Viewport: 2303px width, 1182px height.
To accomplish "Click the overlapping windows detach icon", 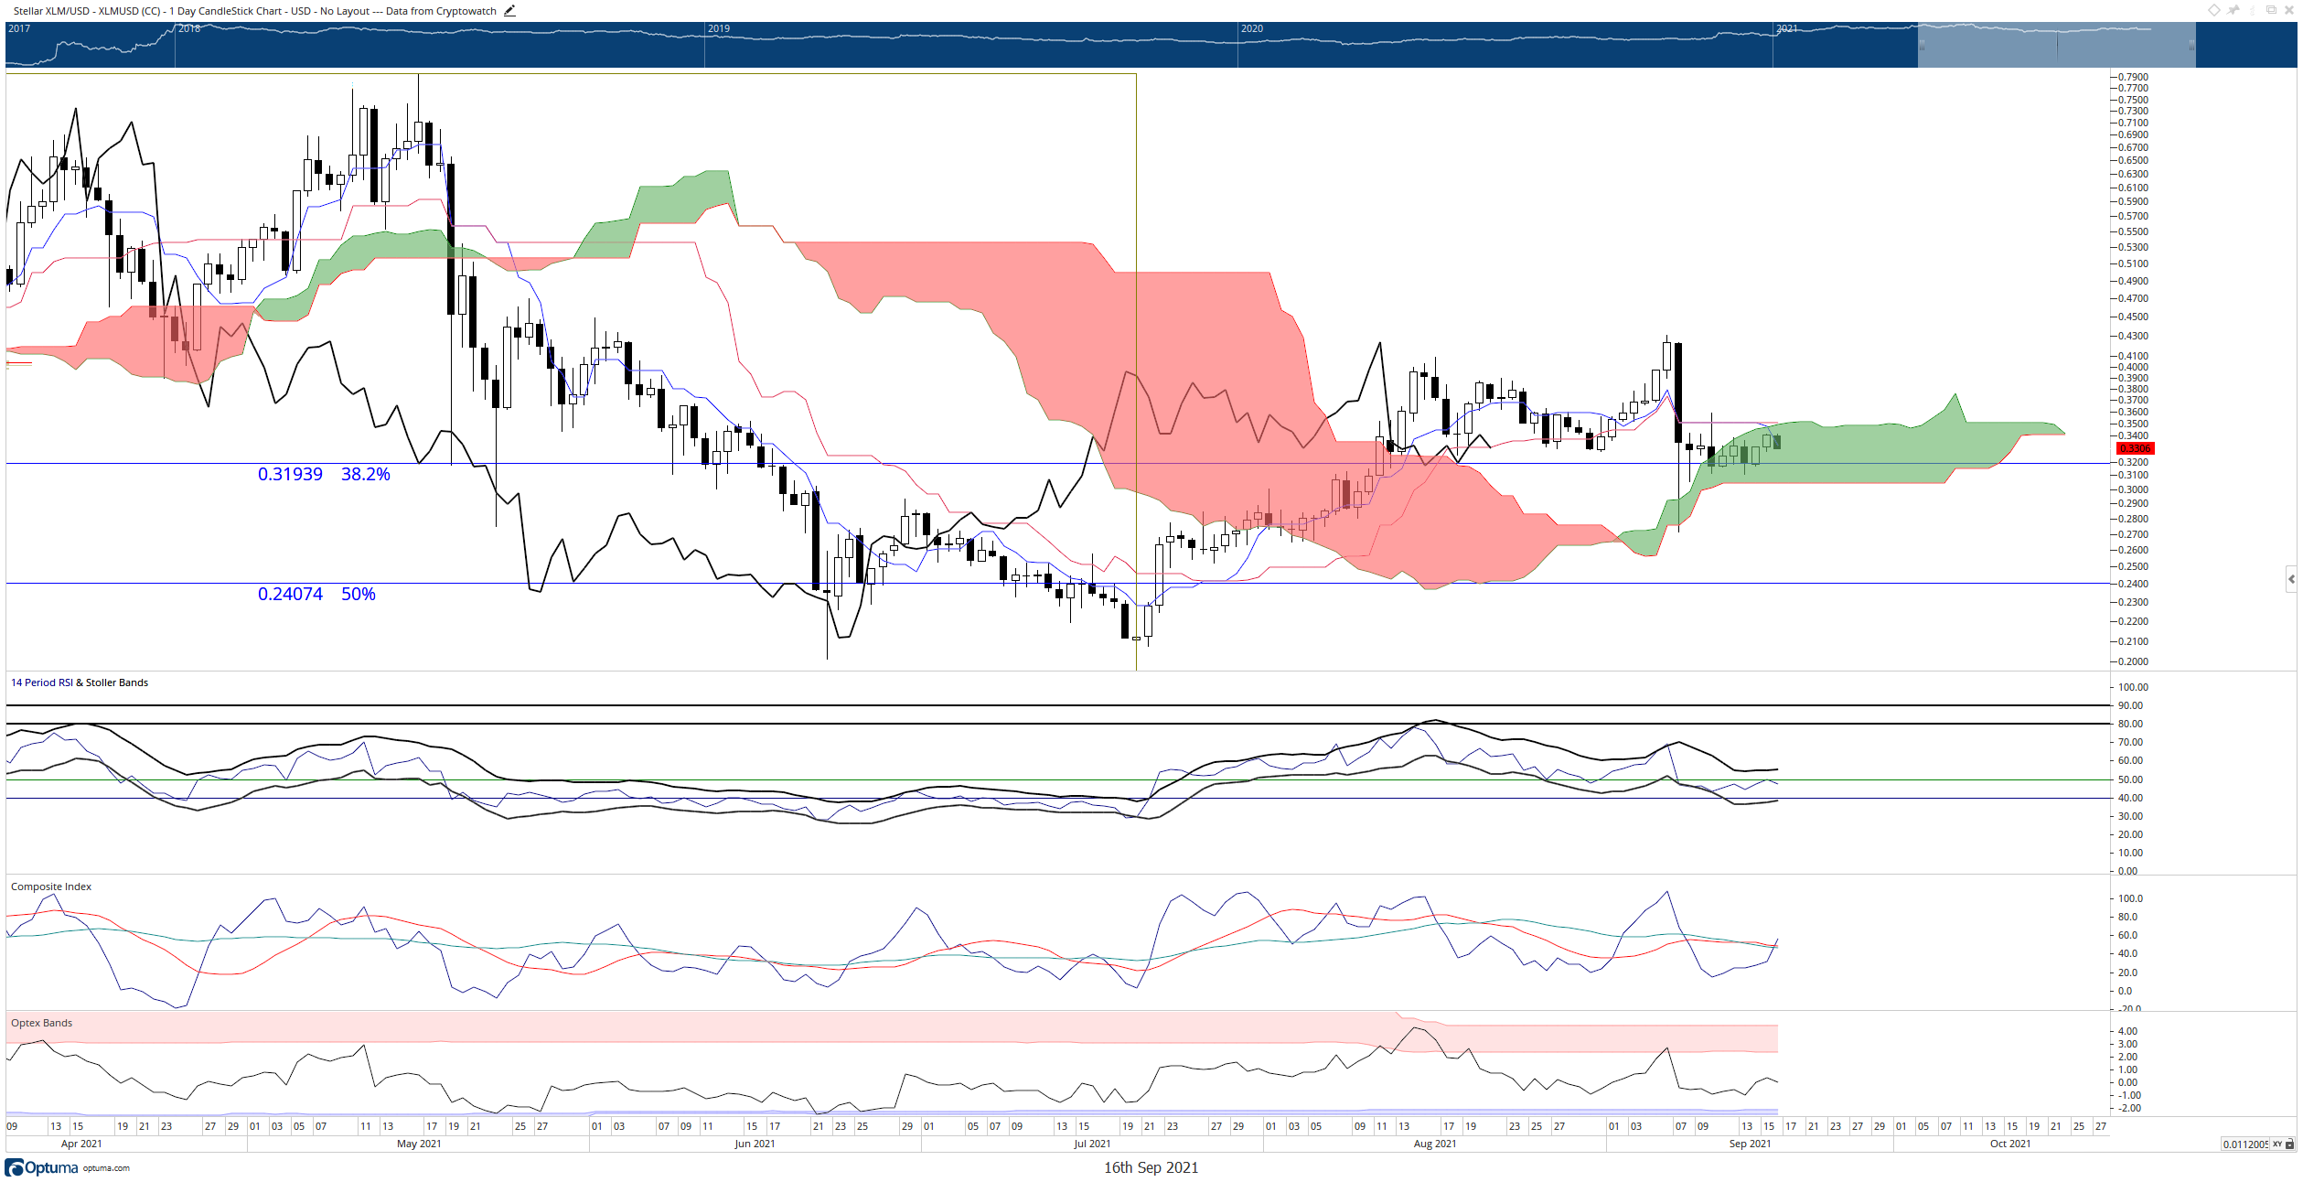I will [2271, 10].
